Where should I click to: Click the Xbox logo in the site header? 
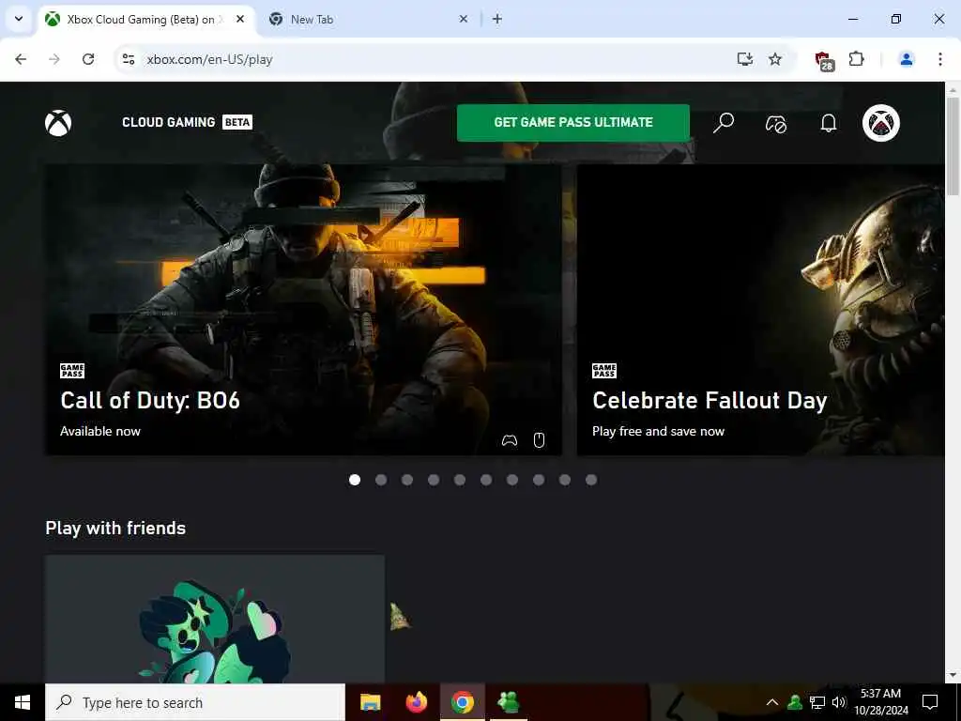[x=58, y=123]
